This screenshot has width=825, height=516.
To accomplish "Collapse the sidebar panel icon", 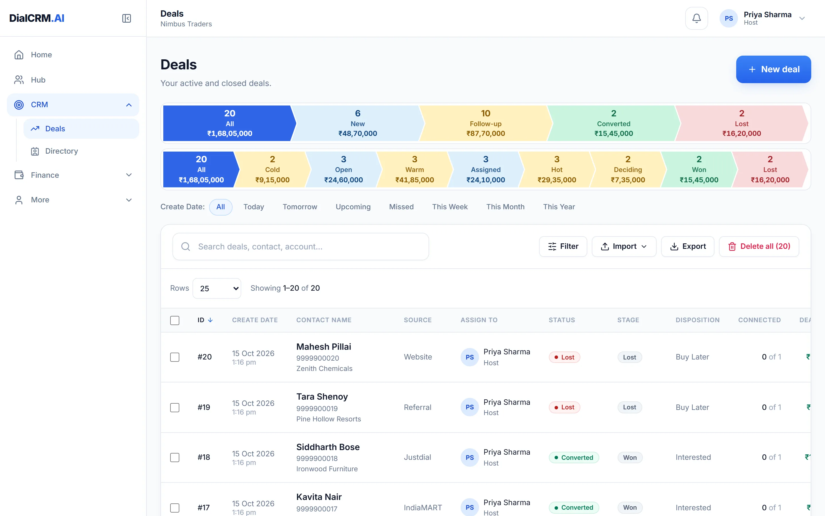I will pos(127,18).
